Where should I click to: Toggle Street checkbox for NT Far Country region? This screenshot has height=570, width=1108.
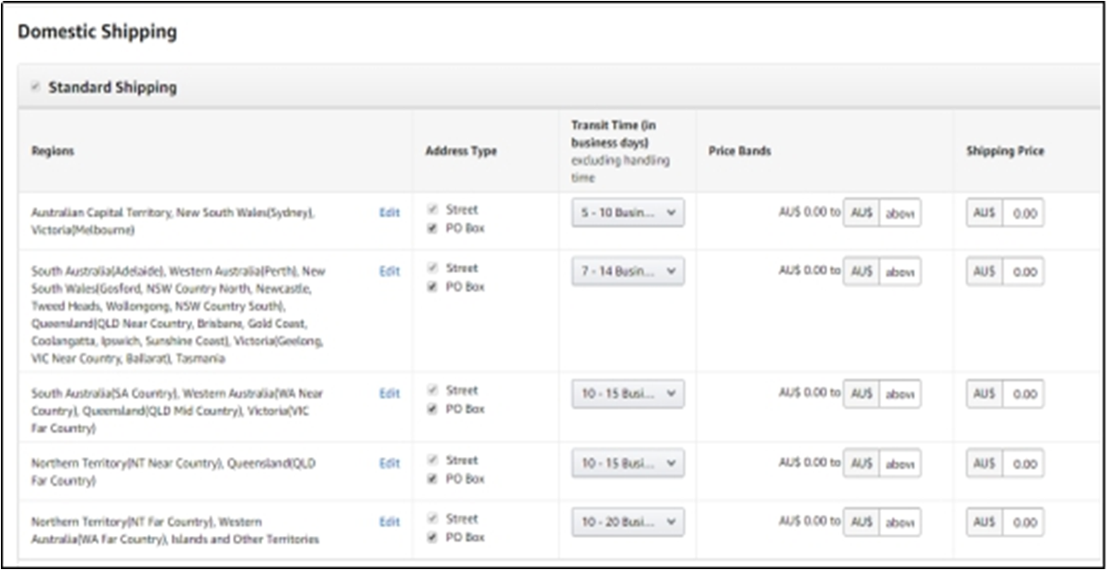click(x=433, y=519)
